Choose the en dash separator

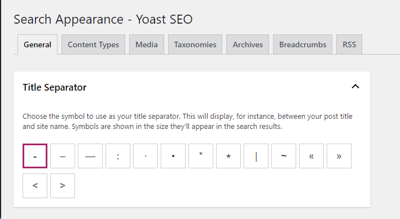click(x=63, y=156)
